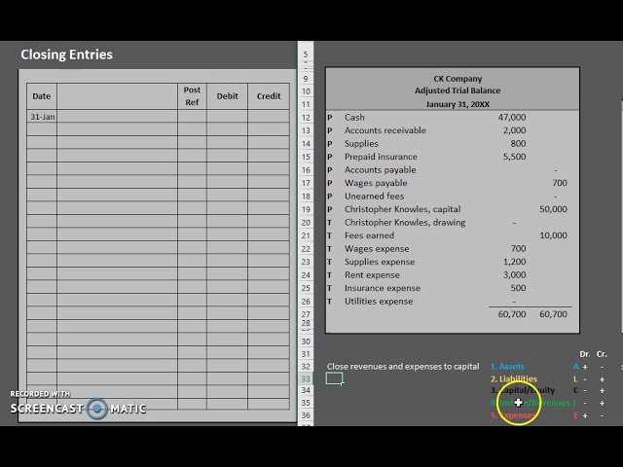Click the P marker beside Cash

click(329, 118)
